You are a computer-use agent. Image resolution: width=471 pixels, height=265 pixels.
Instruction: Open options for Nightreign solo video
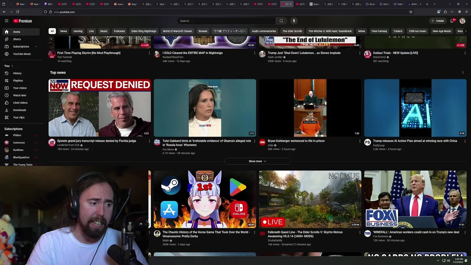tap(255, 53)
